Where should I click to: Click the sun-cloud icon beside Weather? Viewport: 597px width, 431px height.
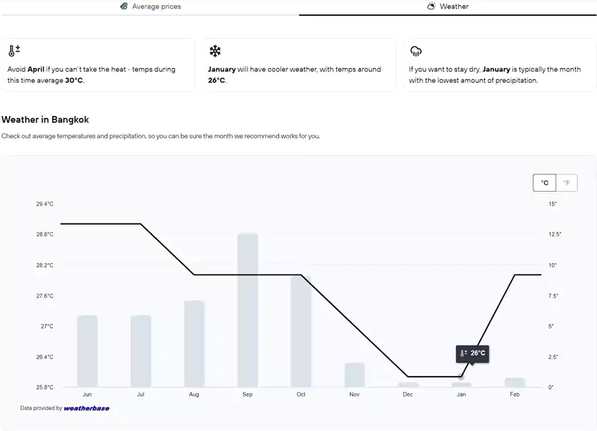click(x=431, y=6)
